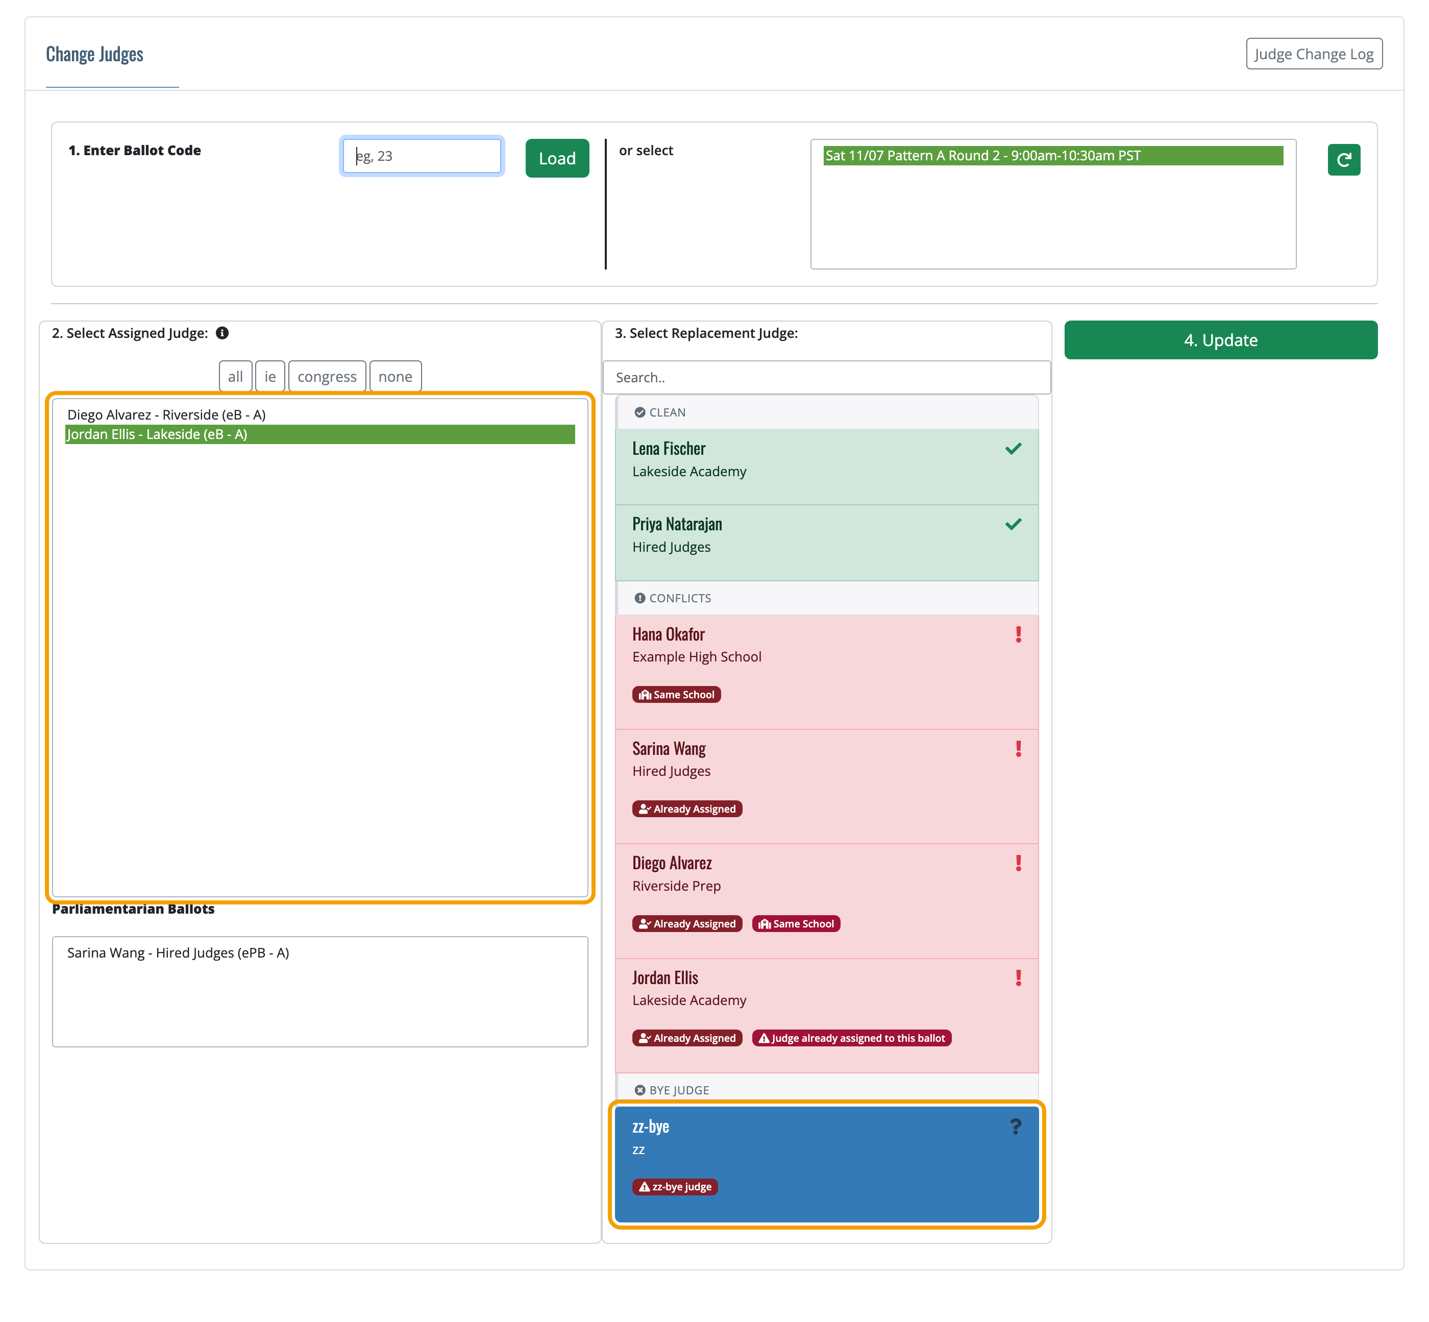1429x1322 pixels.
Task: Click the info icon beside Select Assigned Judge
Action: coord(223,333)
